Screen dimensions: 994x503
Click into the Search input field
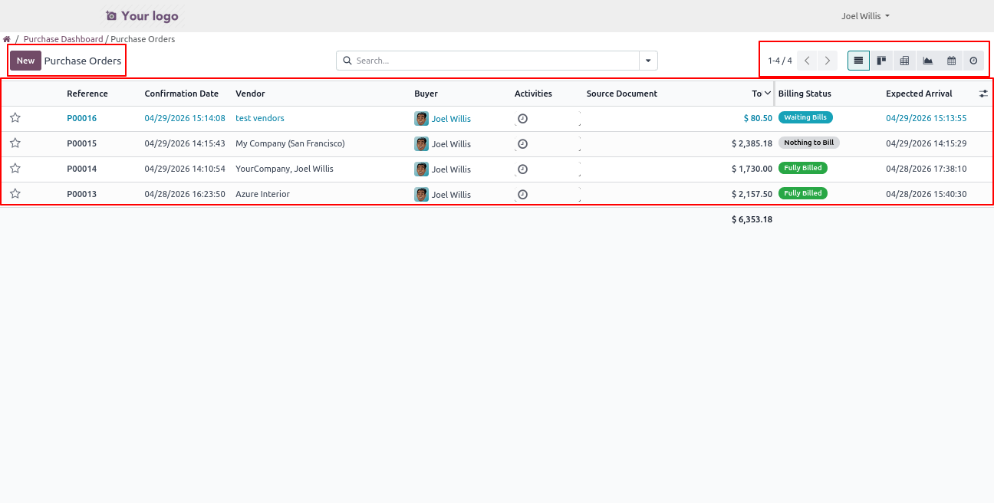click(491, 61)
